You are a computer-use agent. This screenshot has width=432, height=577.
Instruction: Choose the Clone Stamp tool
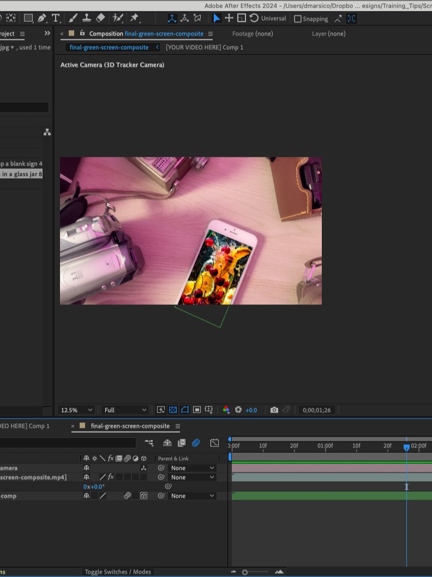[87, 17]
